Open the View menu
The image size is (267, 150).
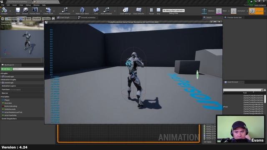(21, 5)
